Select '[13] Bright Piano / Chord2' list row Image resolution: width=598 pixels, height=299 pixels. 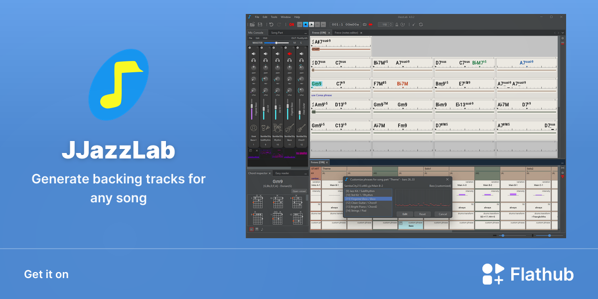(368, 207)
